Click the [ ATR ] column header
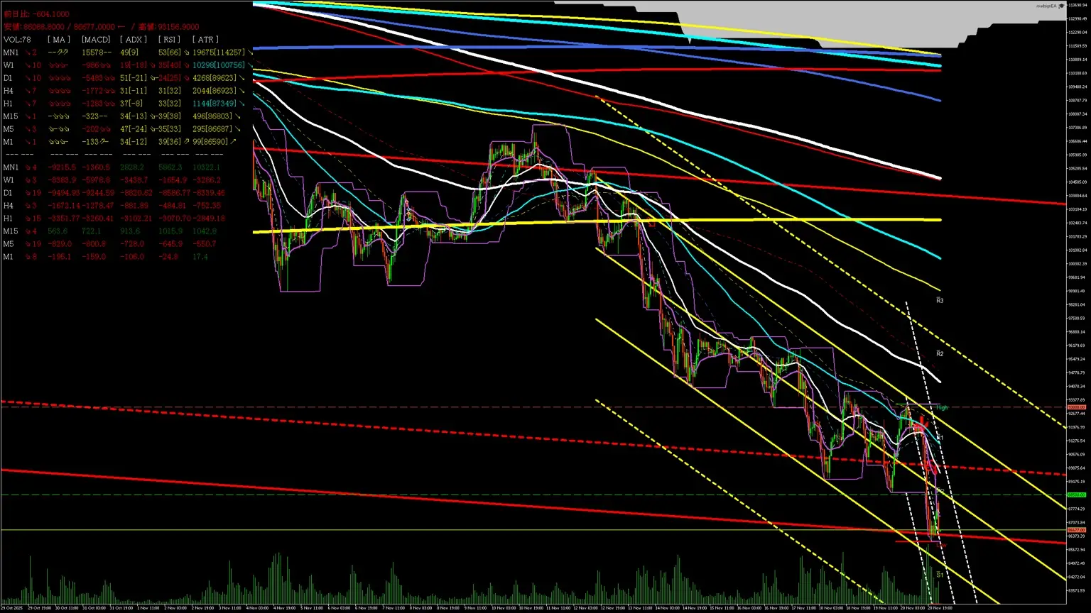Image resolution: width=1091 pixels, height=613 pixels. click(205, 40)
